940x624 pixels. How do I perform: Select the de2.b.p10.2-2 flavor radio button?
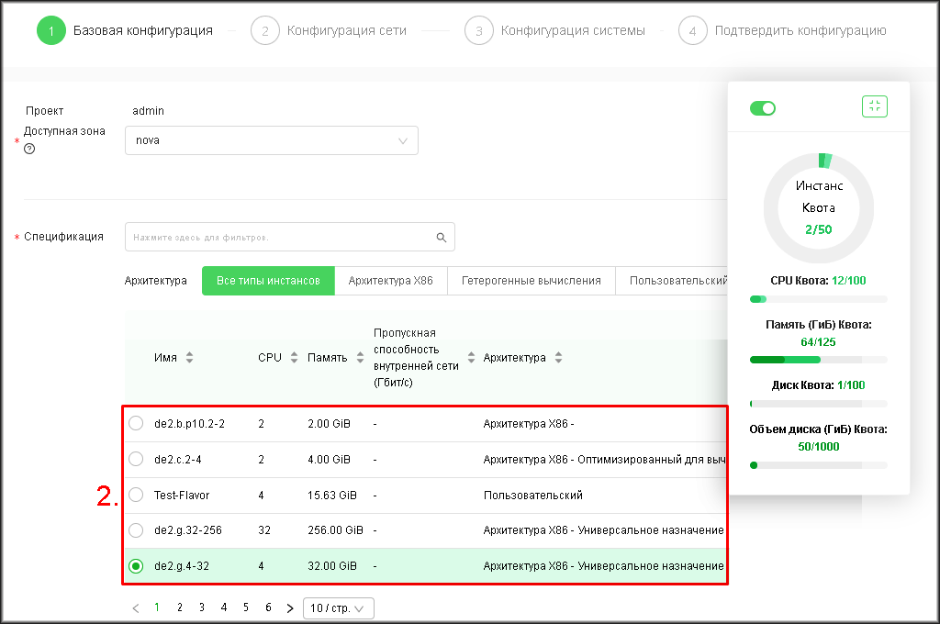tap(136, 423)
